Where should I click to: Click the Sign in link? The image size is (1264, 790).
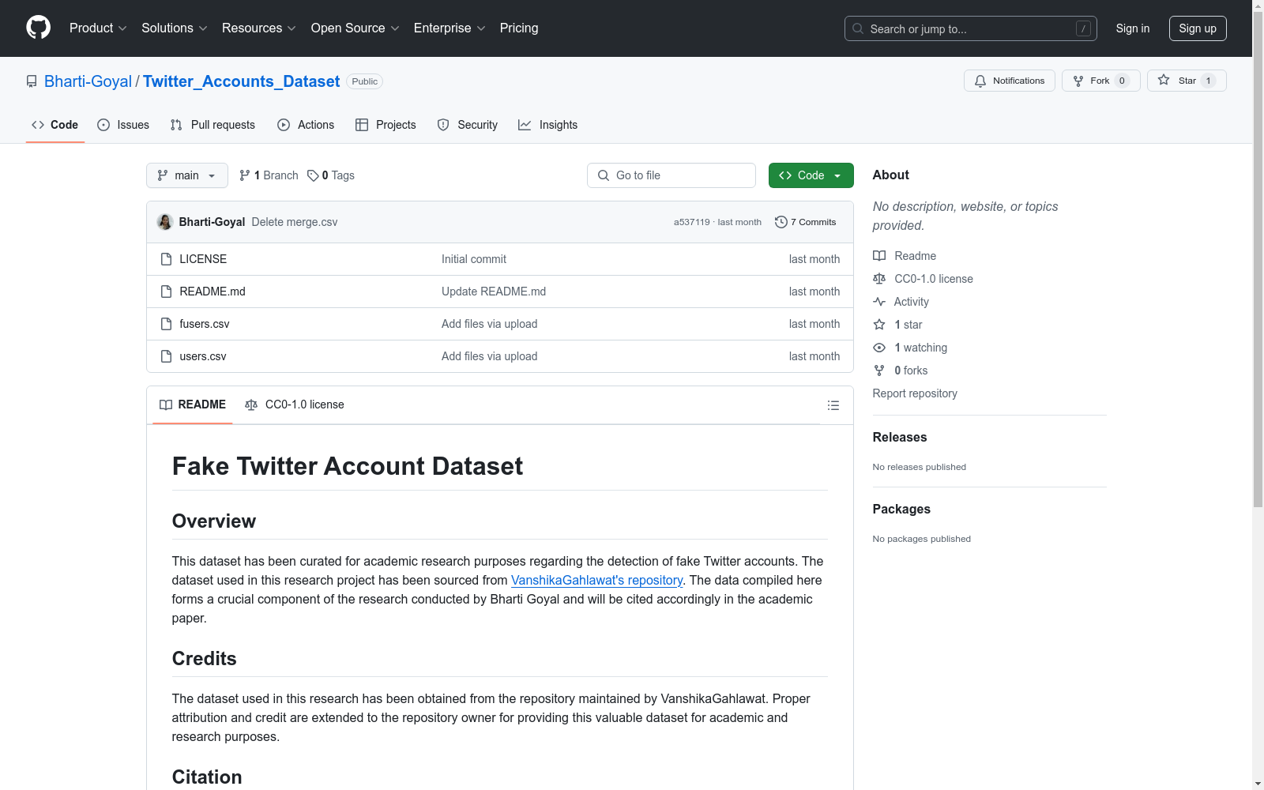(1133, 28)
